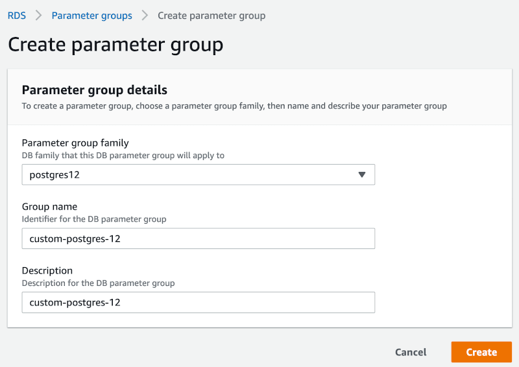Click the section instructions text under details heading
The image size is (519, 367).
[234, 106]
